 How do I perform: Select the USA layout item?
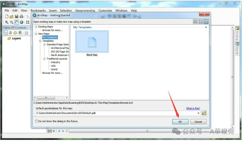point(53,66)
